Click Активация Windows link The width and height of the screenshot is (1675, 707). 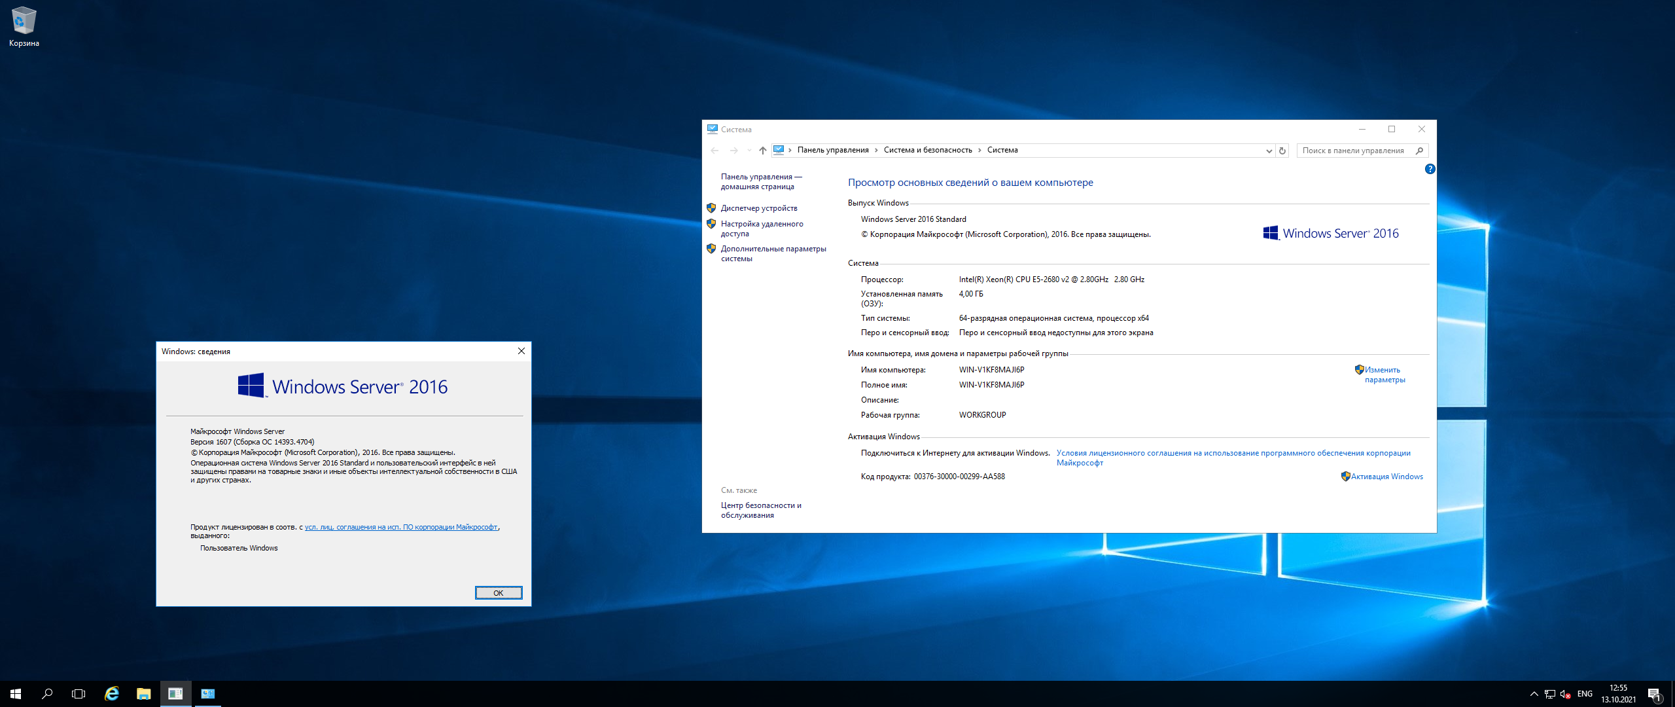click(1387, 477)
